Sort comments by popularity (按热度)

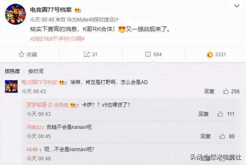[x=12, y=71]
